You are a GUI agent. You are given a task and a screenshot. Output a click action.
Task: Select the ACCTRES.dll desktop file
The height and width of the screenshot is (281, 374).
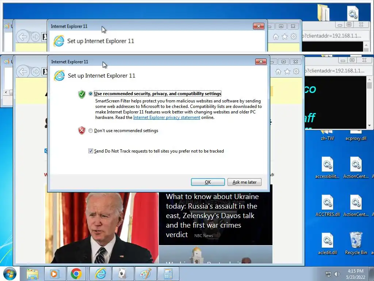pyautogui.click(x=328, y=206)
